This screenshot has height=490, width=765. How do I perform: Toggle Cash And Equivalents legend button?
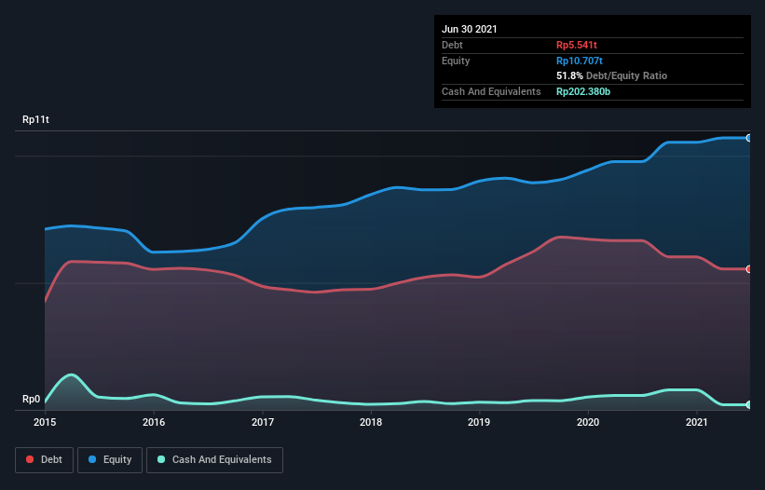pos(214,460)
